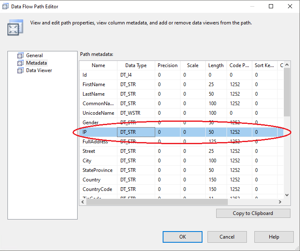The height and width of the screenshot is (251, 300).
Task: Sort by the Name column header
Action: tap(98, 65)
